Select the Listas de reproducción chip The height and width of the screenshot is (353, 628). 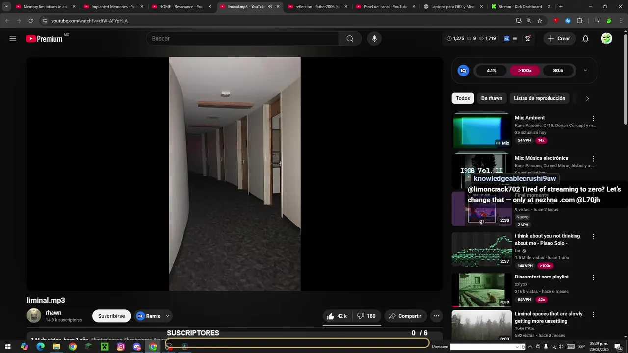pyautogui.click(x=539, y=98)
